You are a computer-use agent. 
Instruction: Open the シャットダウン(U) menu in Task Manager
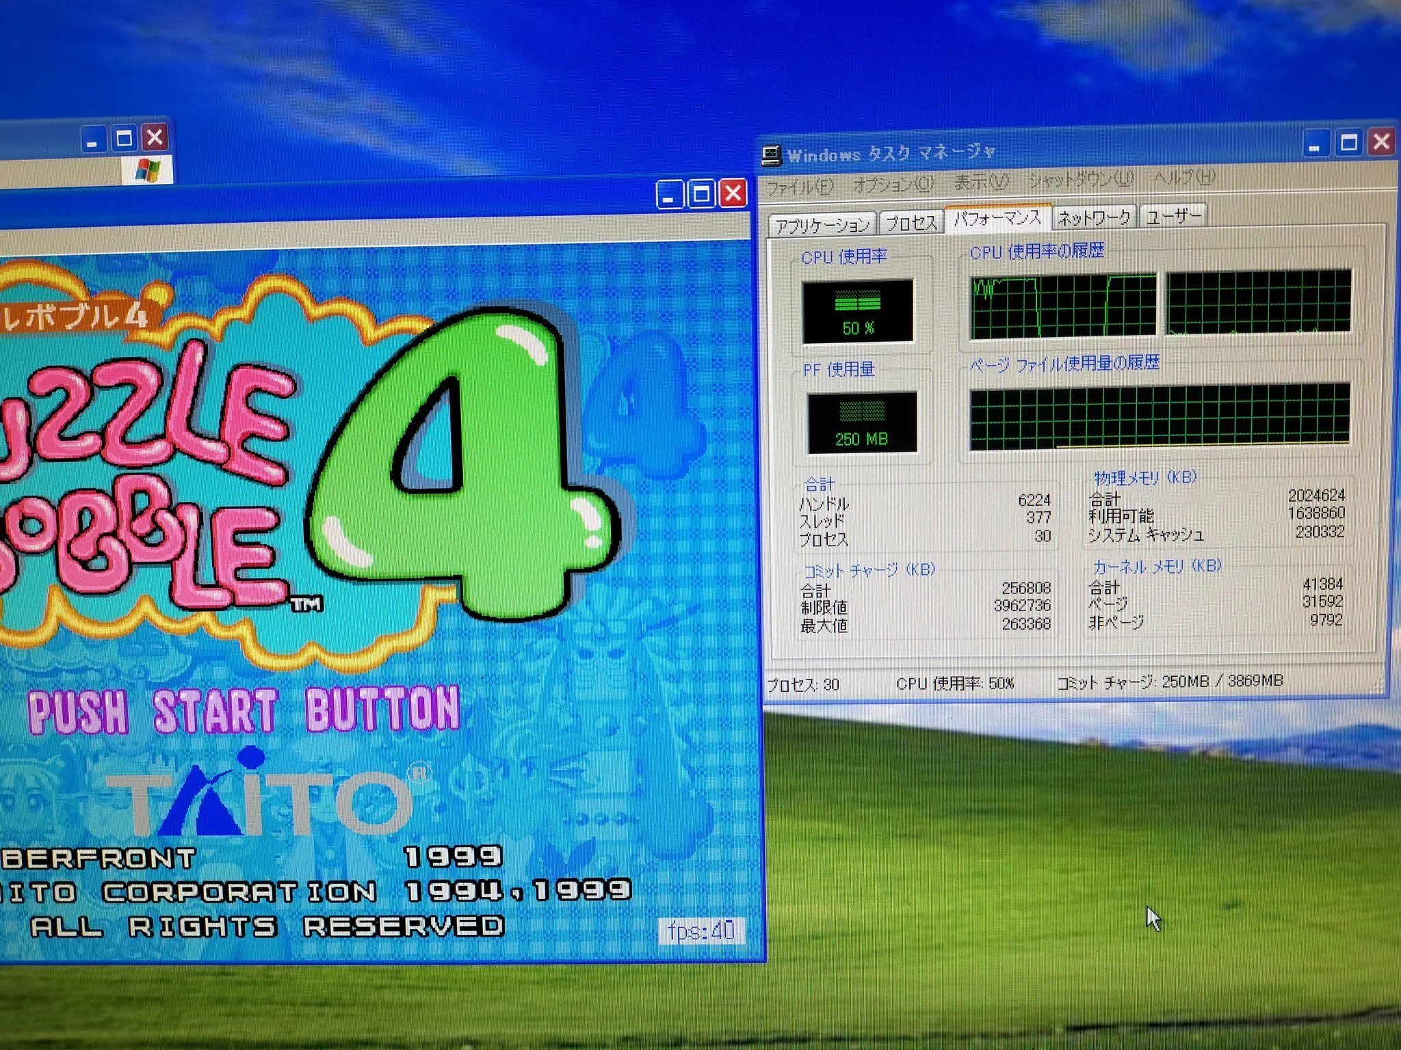[x=1081, y=179]
